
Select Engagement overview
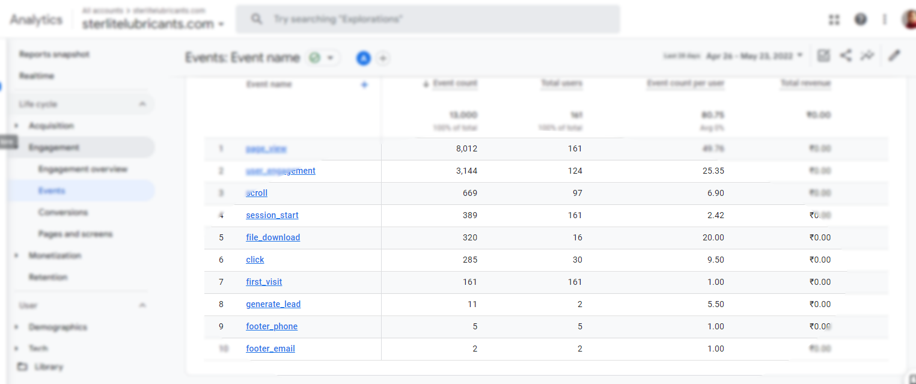pyautogui.click(x=83, y=169)
